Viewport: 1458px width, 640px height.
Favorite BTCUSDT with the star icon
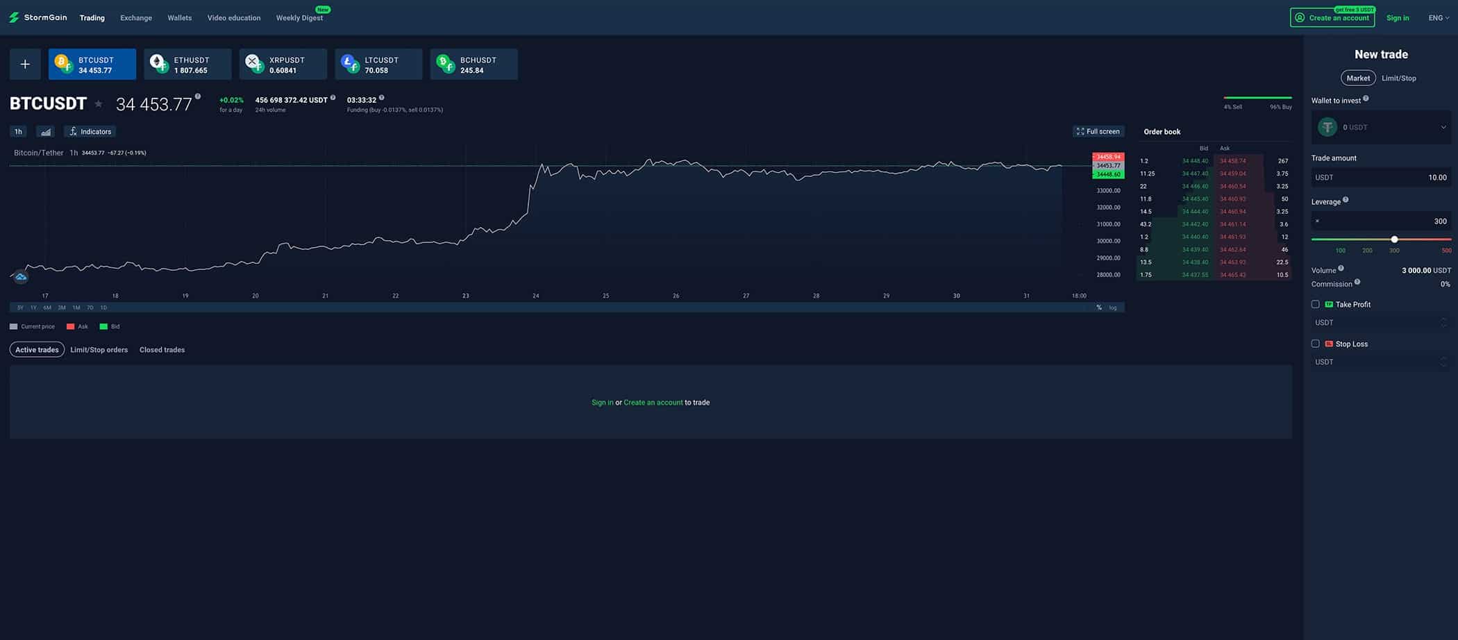[x=99, y=104]
